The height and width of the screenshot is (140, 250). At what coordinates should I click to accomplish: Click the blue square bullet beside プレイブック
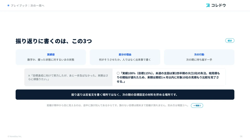tap(8, 5)
